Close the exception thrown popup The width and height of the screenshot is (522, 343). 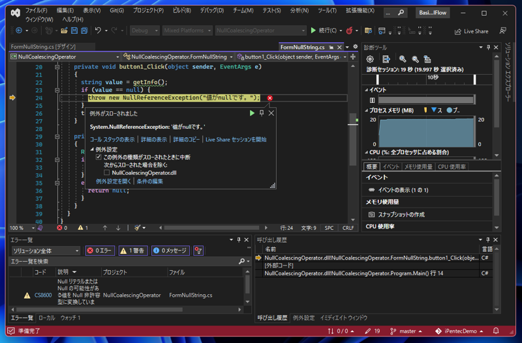point(271,113)
